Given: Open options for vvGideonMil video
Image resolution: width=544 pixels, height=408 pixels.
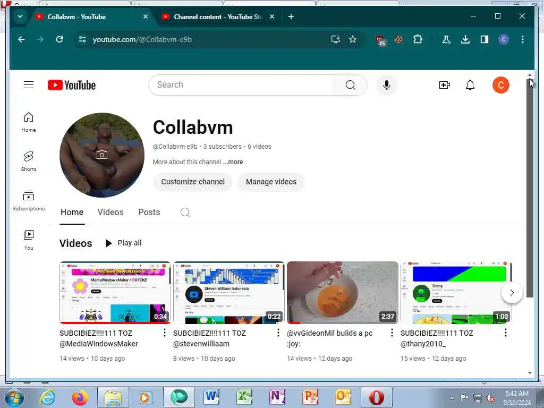Looking at the screenshot, I should (x=392, y=333).
